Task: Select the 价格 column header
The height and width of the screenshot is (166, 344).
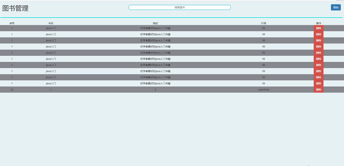Action: coord(264,23)
